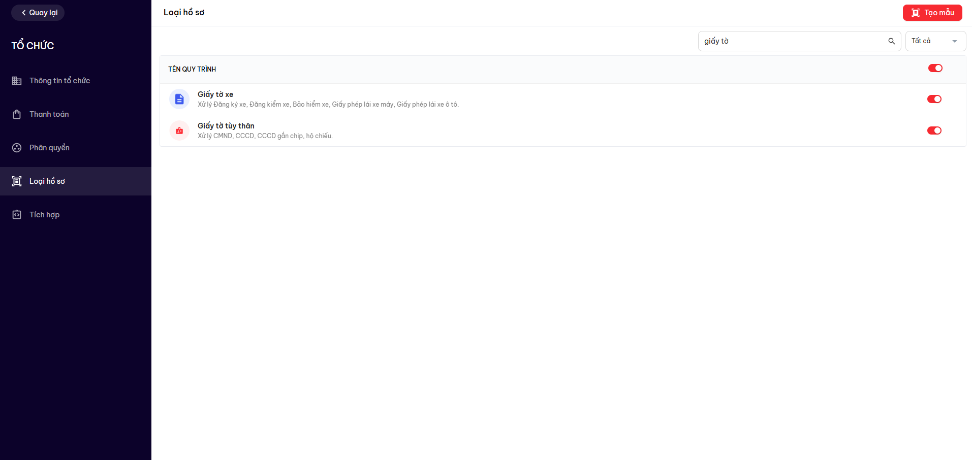Open Thanh toán menu item
This screenshot has width=972, height=460.
click(76, 114)
